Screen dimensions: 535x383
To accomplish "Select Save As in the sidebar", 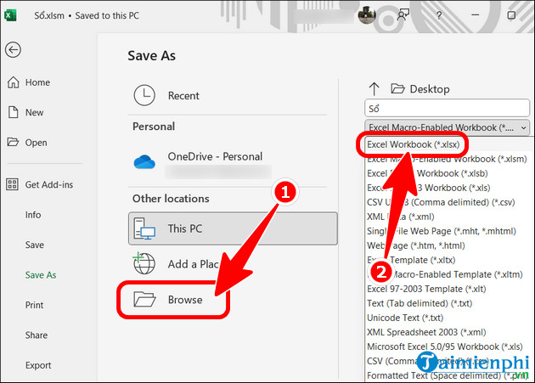I will point(41,275).
